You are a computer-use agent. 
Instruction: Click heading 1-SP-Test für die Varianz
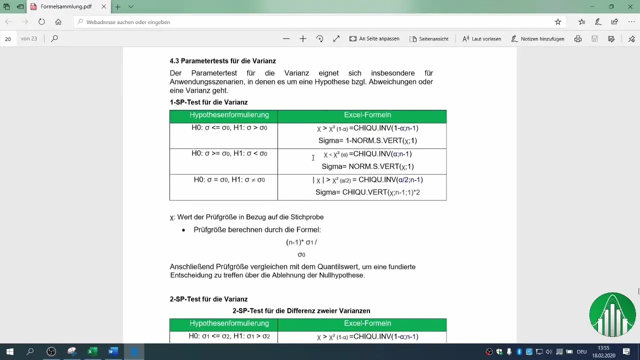click(x=208, y=102)
